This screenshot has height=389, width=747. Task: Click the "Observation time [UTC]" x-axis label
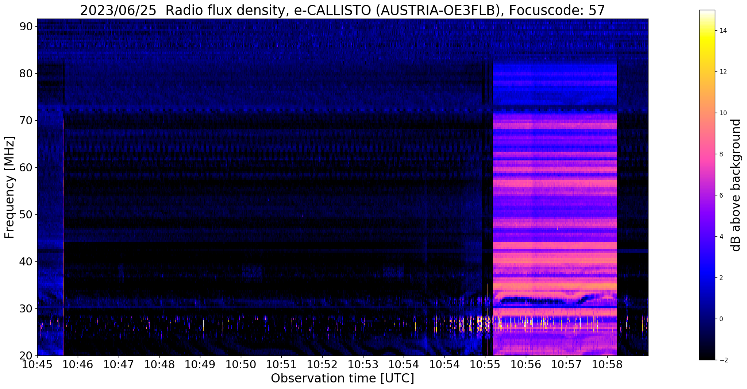(343, 378)
